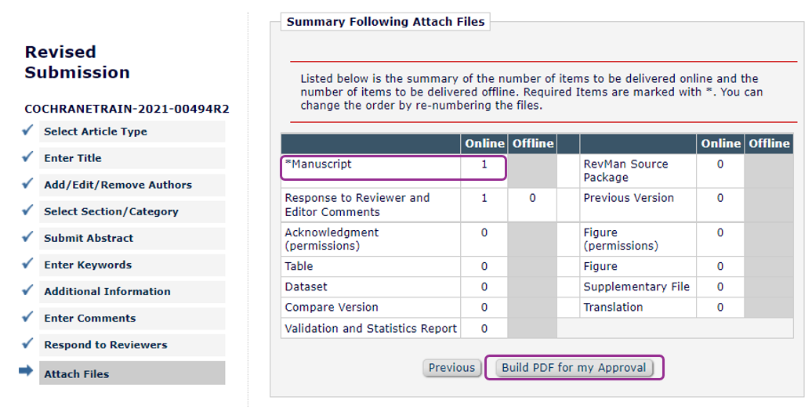Click Build PDF for my Approval
This screenshot has height=407, width=812.
(574, 368)
